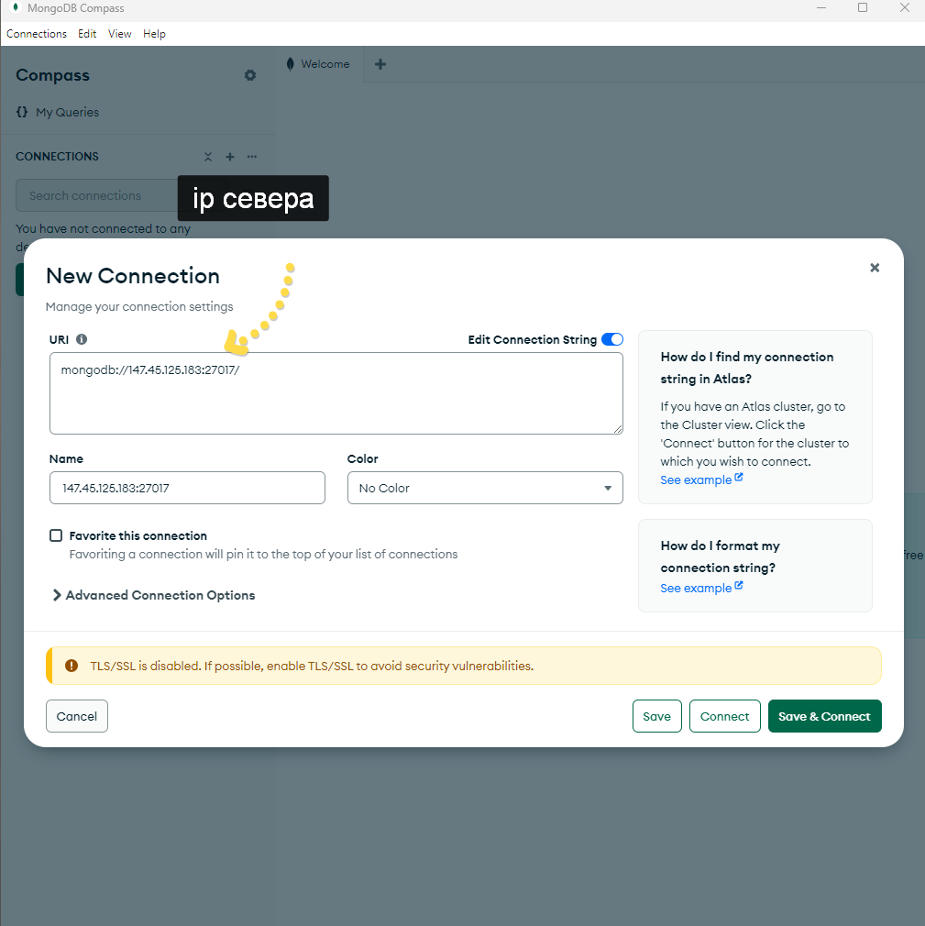Collapse all connections using the collapse icon
925x926 pixels.
(x=208, y=157)
